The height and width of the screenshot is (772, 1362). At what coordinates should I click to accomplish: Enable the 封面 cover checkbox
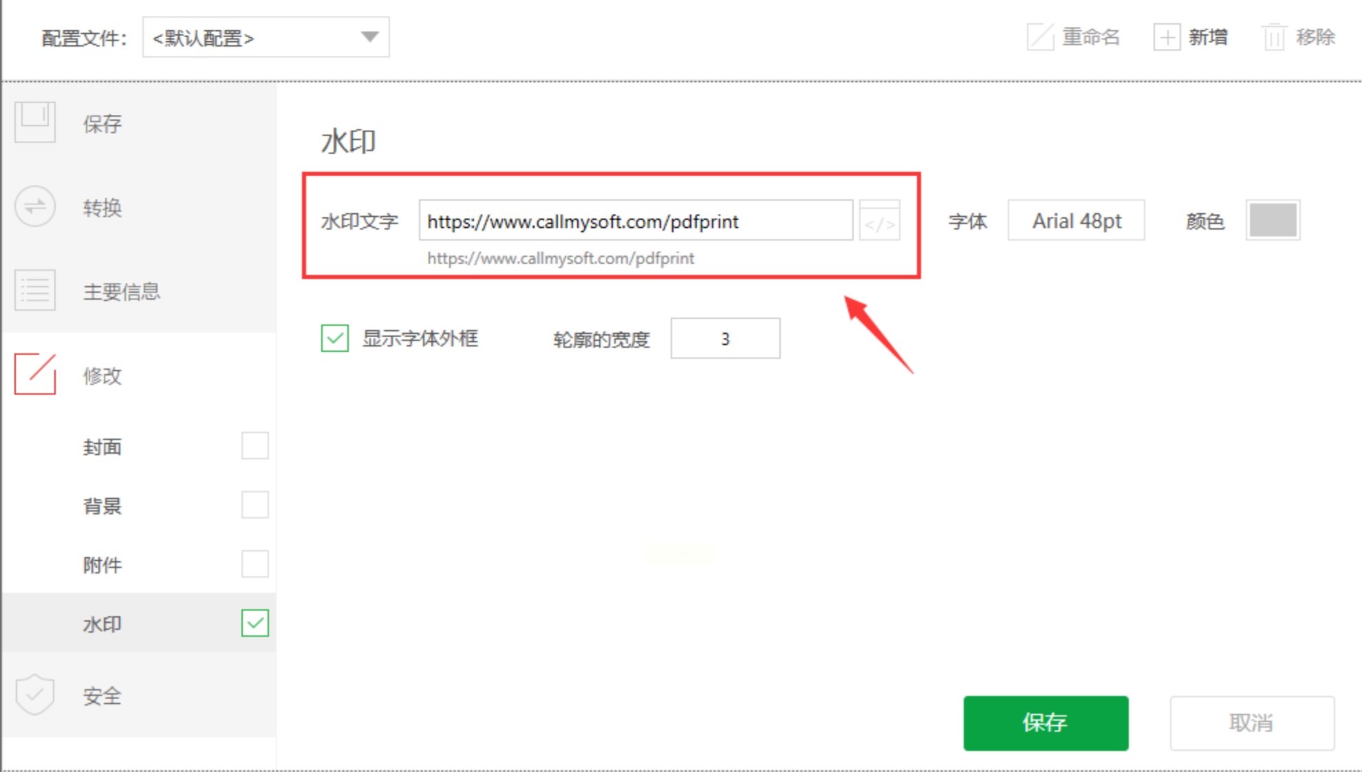coord(255,446)
